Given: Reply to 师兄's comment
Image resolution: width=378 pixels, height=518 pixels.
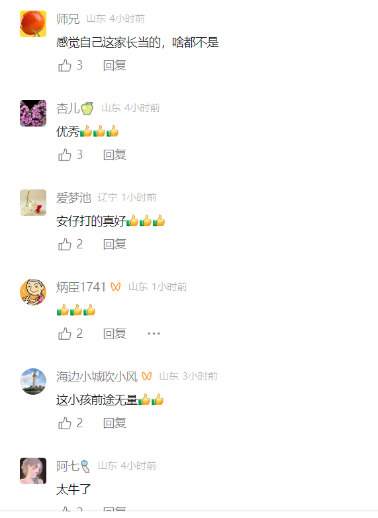Looking at the screenshot, I should (x=115, y=66).
